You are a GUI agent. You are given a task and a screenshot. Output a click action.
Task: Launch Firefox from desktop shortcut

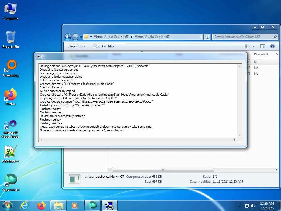click(11, 97)
